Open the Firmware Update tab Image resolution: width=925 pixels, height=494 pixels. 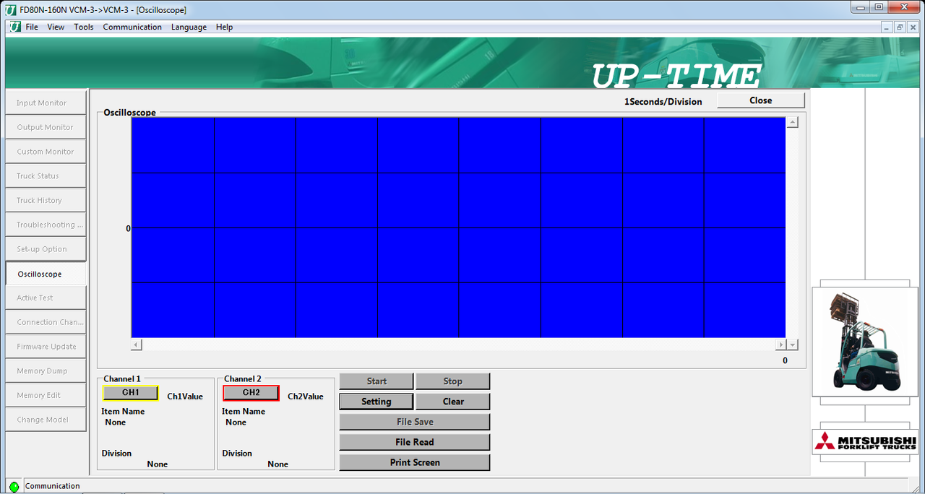point(46,347)
